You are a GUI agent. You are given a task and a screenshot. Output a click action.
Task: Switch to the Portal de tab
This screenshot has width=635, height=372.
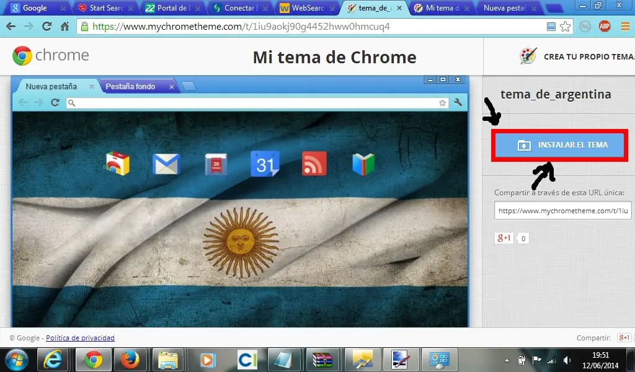[x=174, y=7]
